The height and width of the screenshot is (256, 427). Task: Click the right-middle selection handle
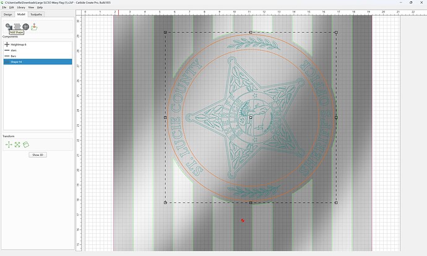(336, 117)
